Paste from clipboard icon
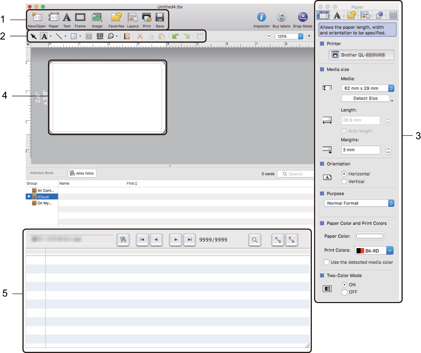The height and width of the screenshot is (353, 421). coord(162,36)
